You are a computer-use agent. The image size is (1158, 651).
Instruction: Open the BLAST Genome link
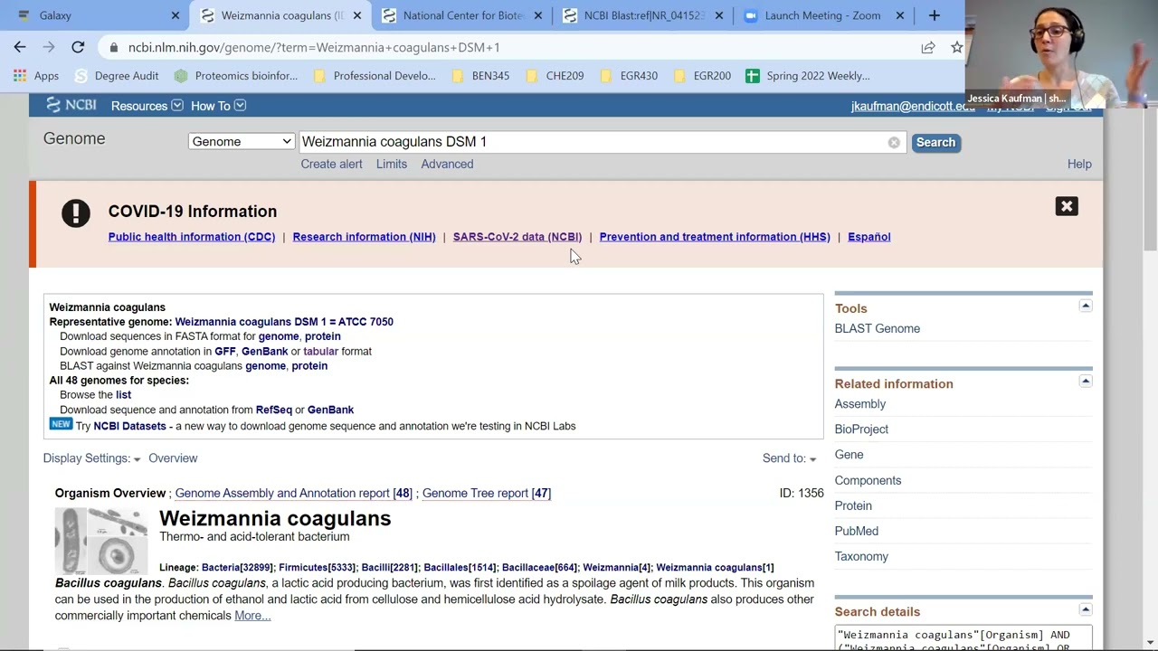pos(877,328)
